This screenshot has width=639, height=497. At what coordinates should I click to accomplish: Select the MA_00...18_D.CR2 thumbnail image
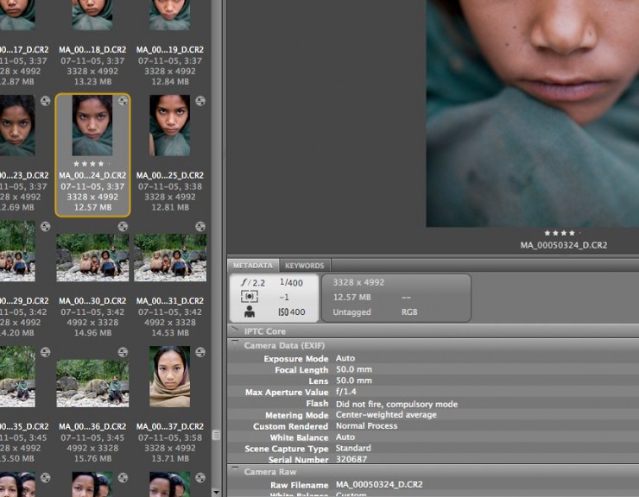pos(92,15)
